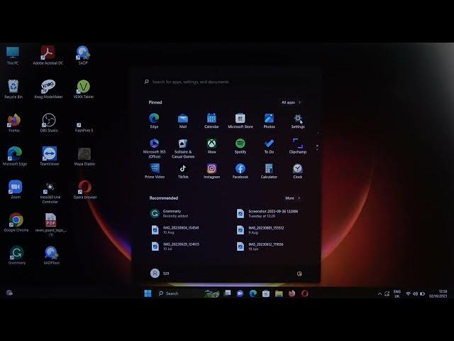Select the Recycle Bin desktop icon
454x341 pixels.
(x=13, y=89)
